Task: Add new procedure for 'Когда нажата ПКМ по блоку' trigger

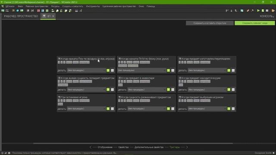Action: coord(168,71)
